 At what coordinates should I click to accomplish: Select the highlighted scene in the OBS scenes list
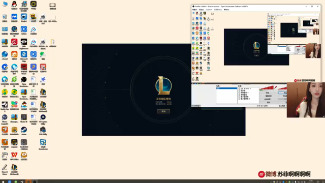pos(226,88)
